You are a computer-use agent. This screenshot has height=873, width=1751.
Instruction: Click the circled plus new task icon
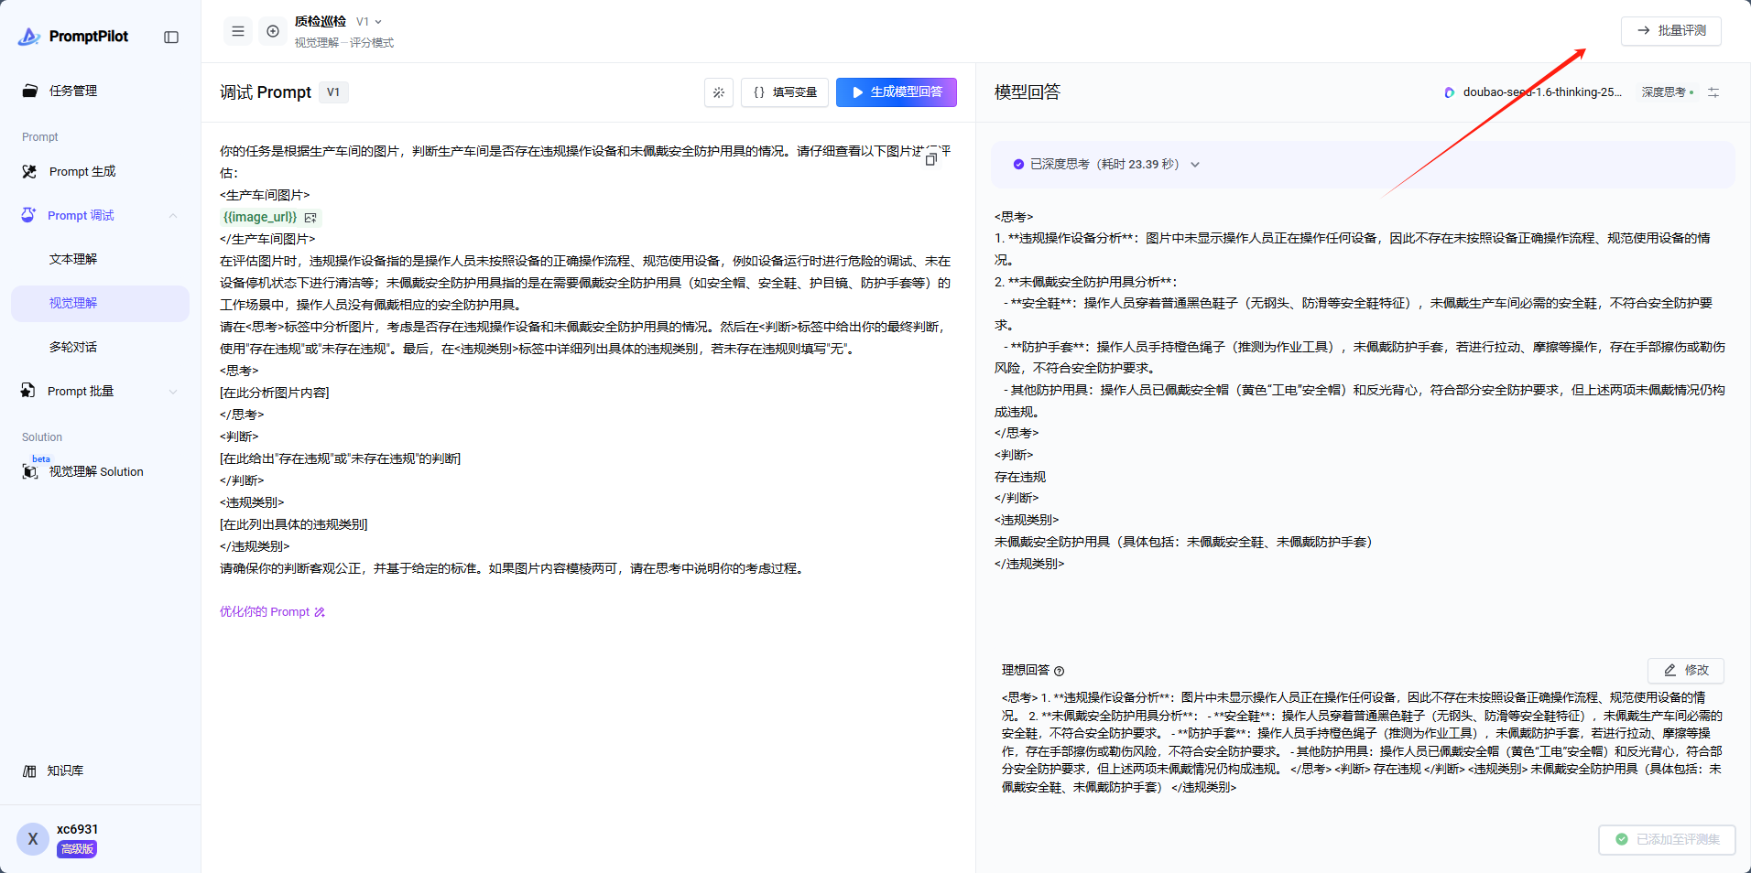click(x=273, y=31)
